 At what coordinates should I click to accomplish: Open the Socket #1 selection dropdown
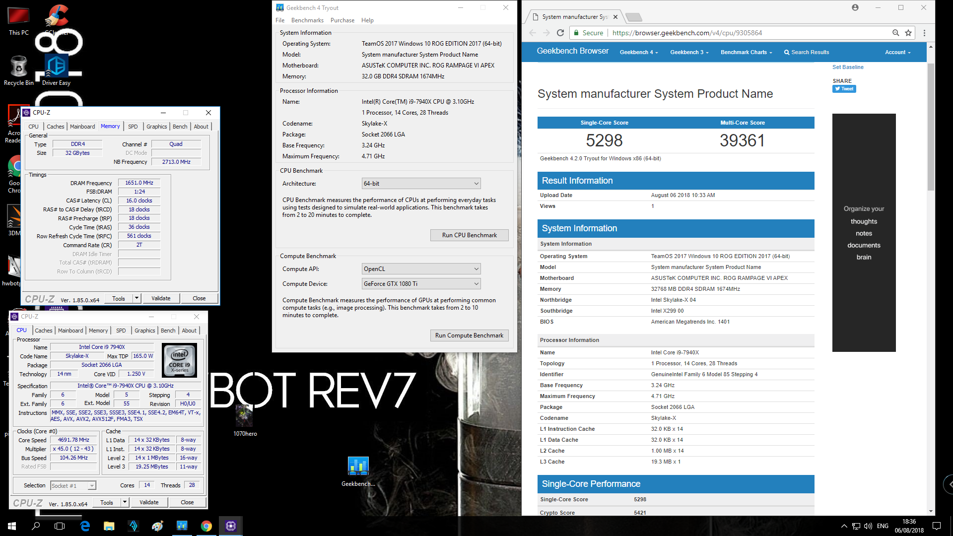(x=73, y=486)
